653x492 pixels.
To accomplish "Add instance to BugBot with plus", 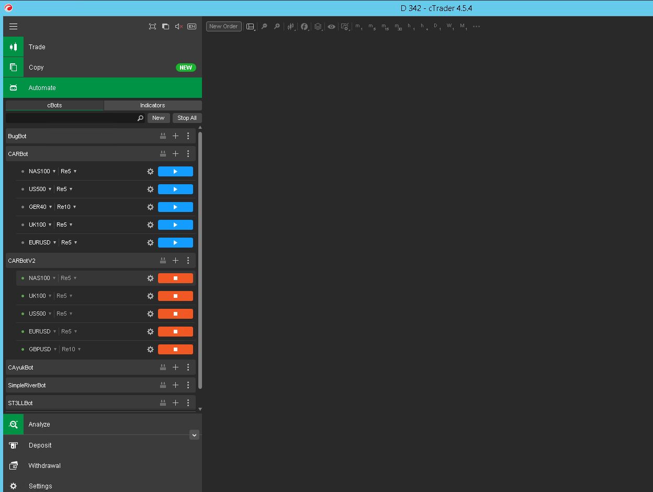I will coord(175,136).
